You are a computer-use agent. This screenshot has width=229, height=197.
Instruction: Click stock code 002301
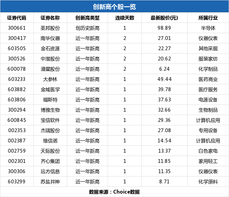[x=17, y=161]
